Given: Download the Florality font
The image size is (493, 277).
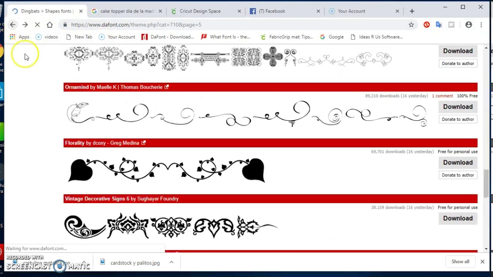Looking at the screenshot, I should click(458, 162).
